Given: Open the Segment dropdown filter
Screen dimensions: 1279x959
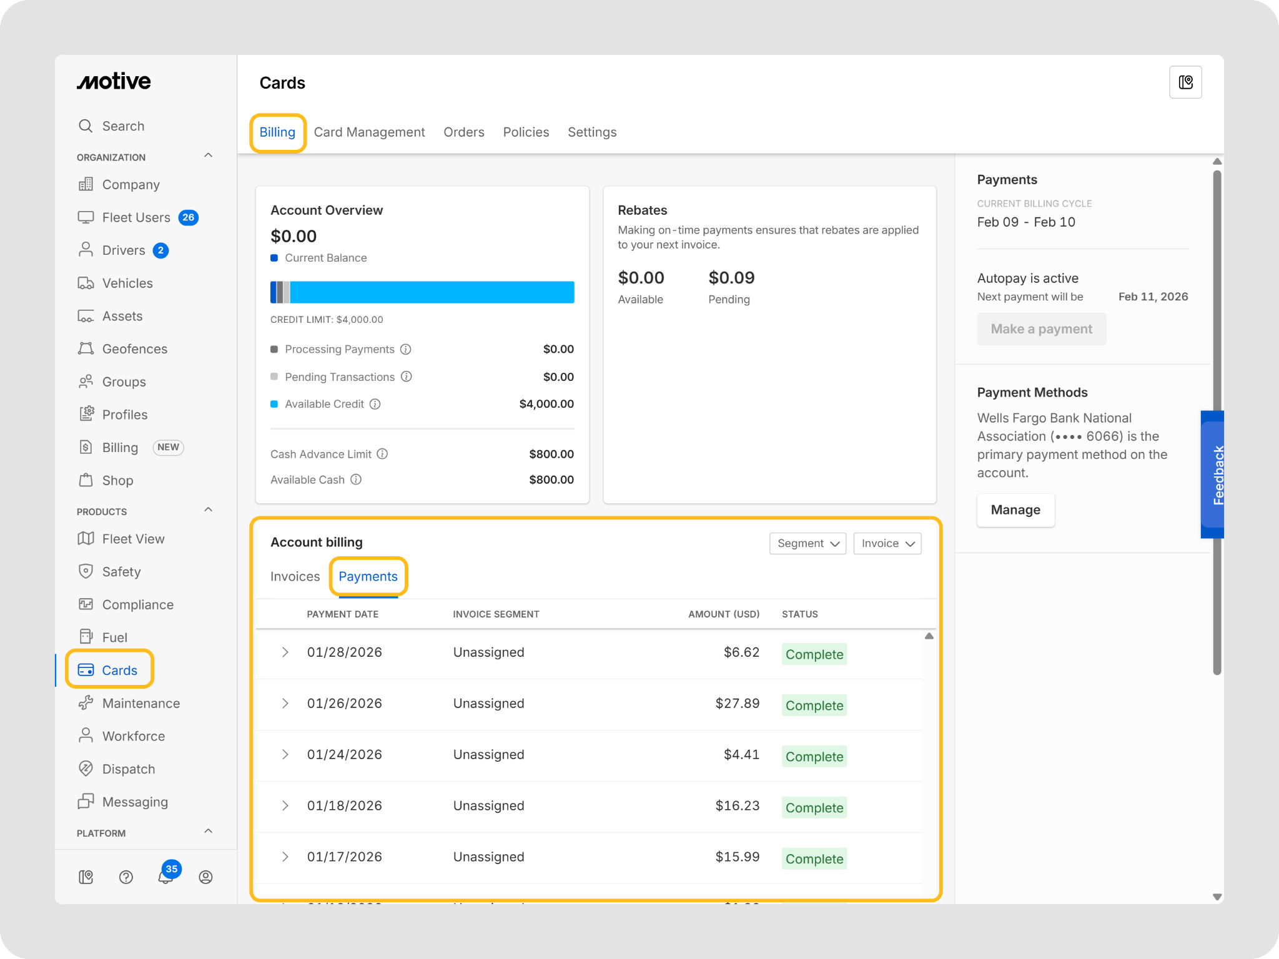Looking at the screenshot, I should (807, 543).
